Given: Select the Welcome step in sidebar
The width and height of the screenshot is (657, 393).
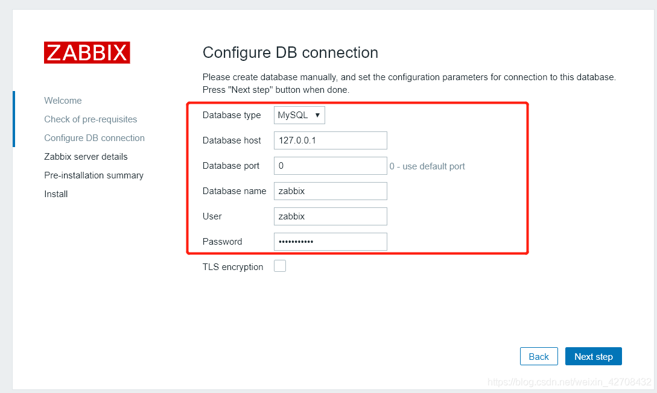Looking at the screenshot, I should [63, 101].
